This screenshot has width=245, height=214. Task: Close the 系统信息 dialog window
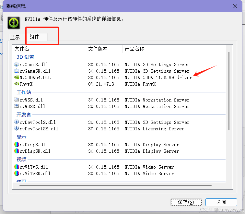(235, 6)
